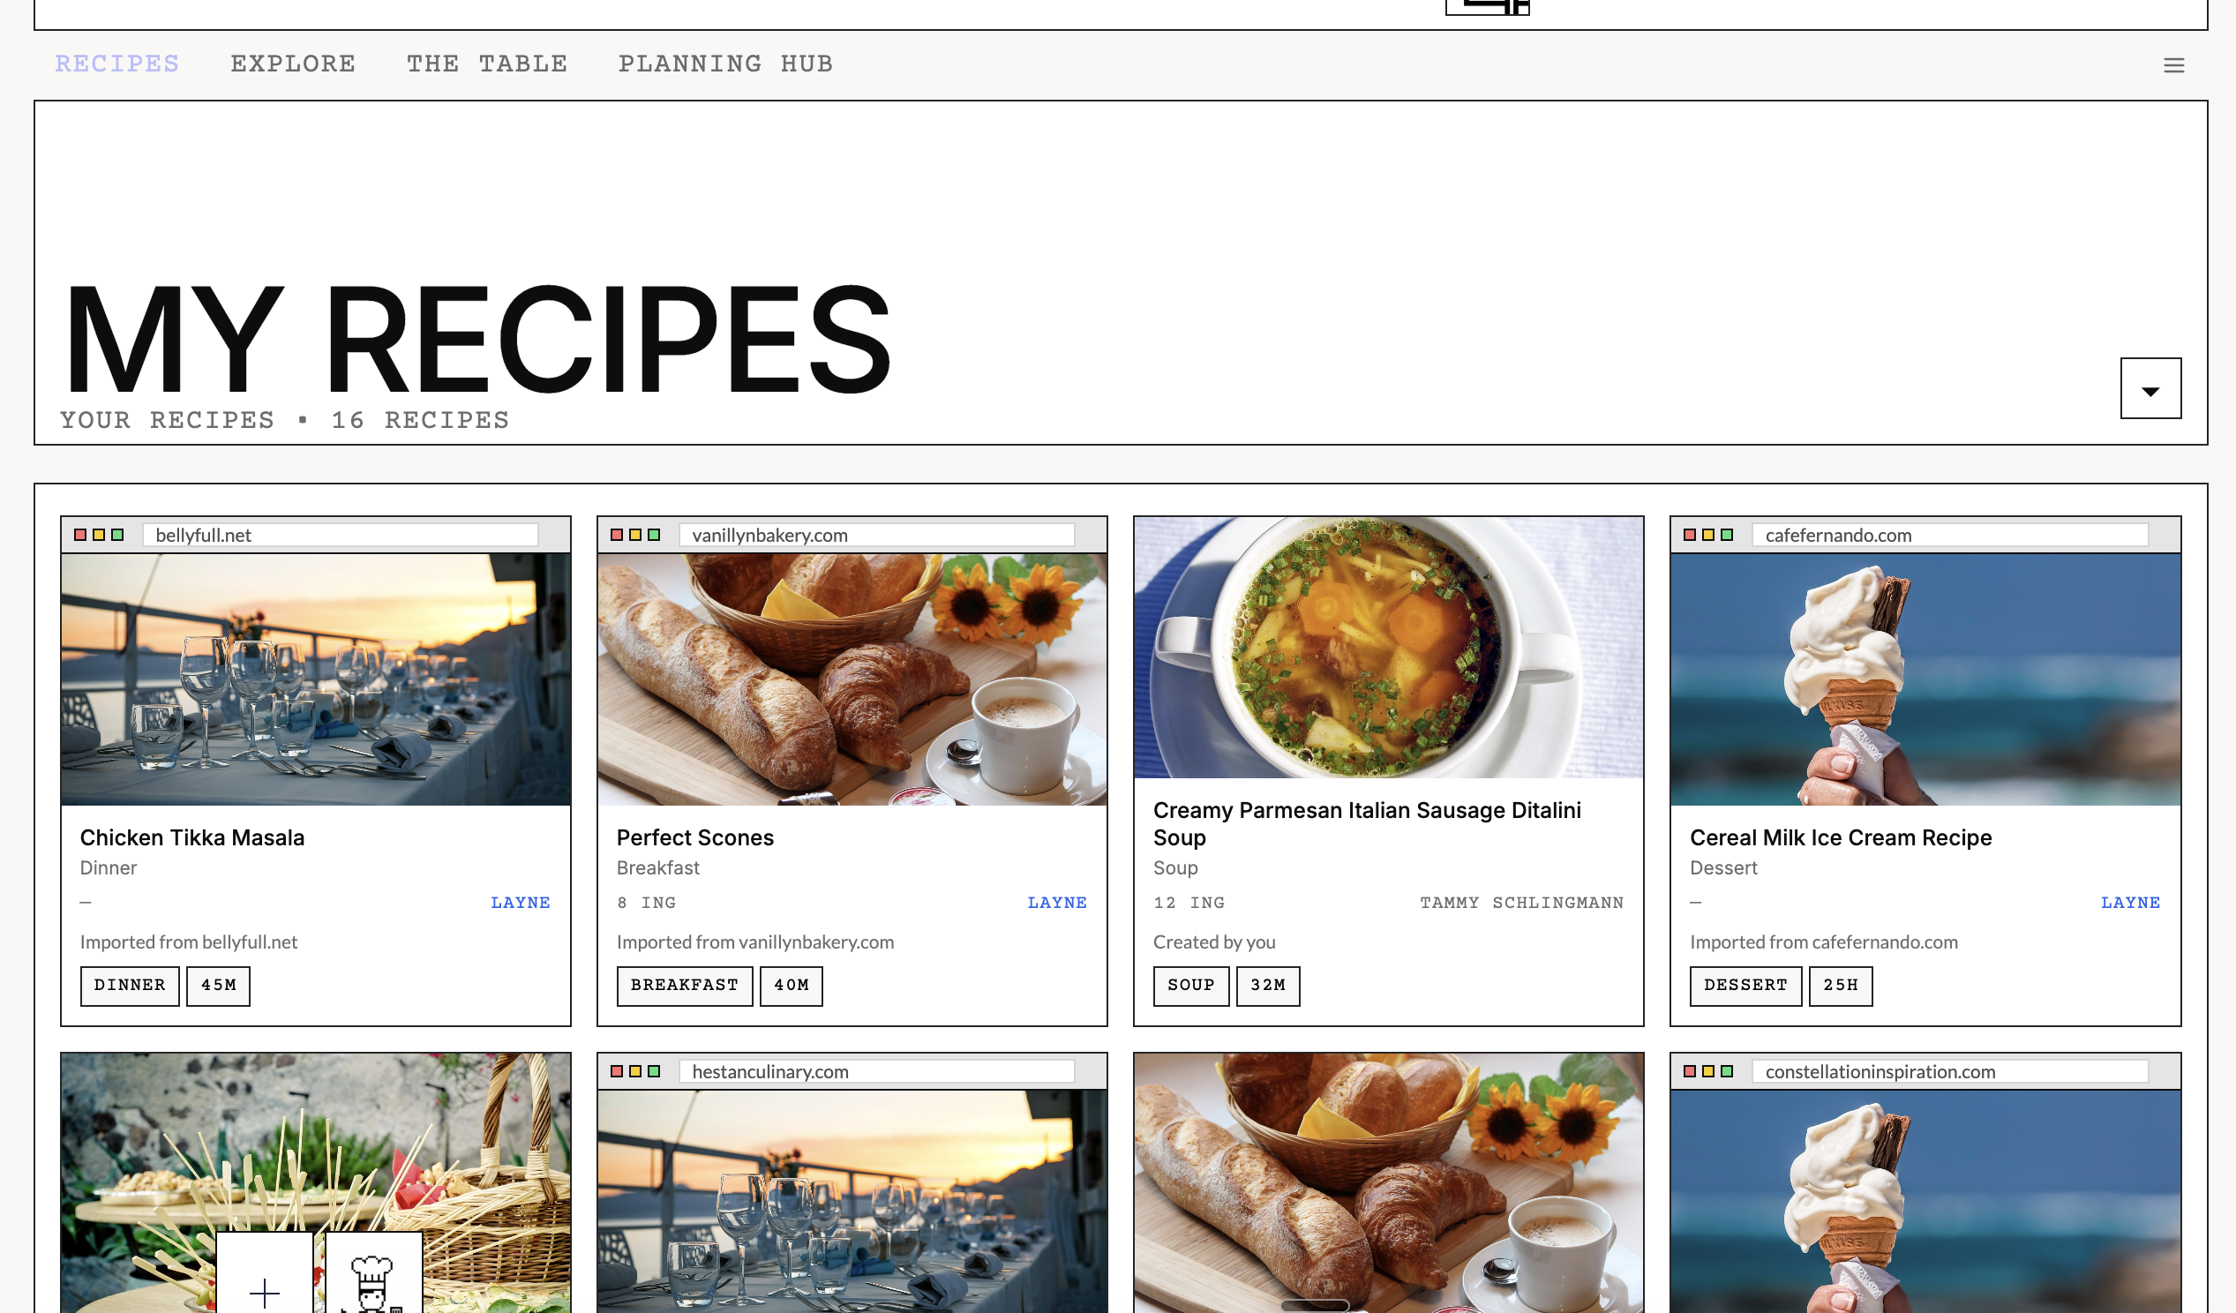Click the green window dot on the cafefernando.com card
This screenshot has height=1313, width=2236.
[1726, 535]
